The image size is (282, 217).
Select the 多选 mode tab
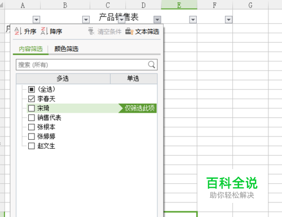[x=63, y=78]
